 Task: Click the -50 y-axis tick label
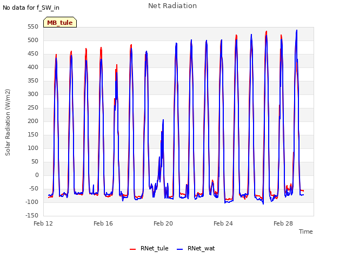click(34, 188)
